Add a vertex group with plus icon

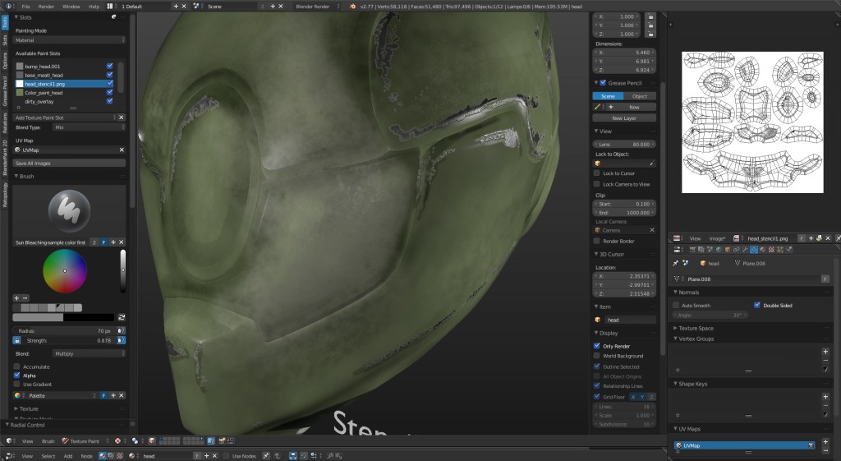[825, 352]
